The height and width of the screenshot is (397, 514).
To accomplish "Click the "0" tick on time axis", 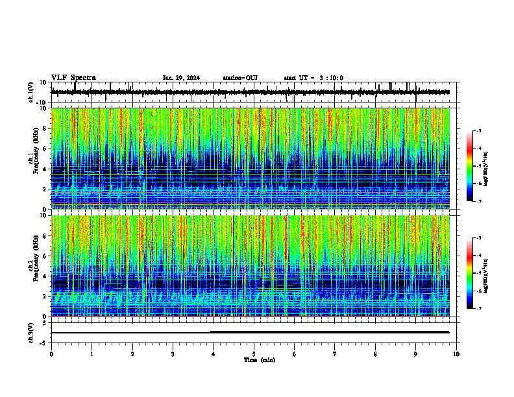I will pyautogui.click(x=51, y=354).
